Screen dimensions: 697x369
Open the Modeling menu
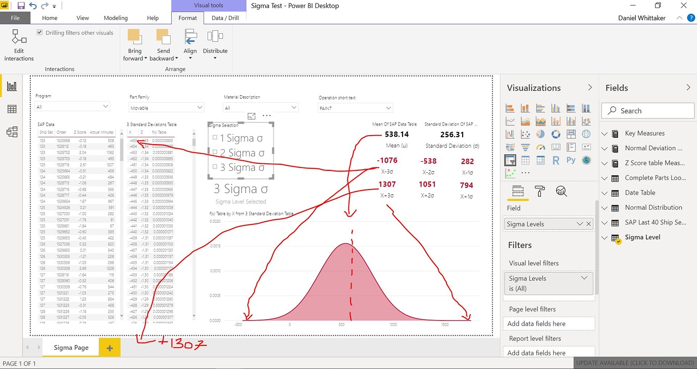(x=115, y=18)
